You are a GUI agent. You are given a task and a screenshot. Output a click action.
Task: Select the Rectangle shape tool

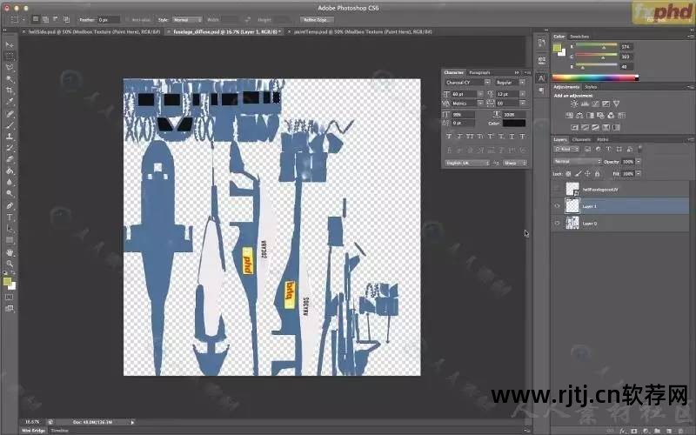click(x=10, y=240)
